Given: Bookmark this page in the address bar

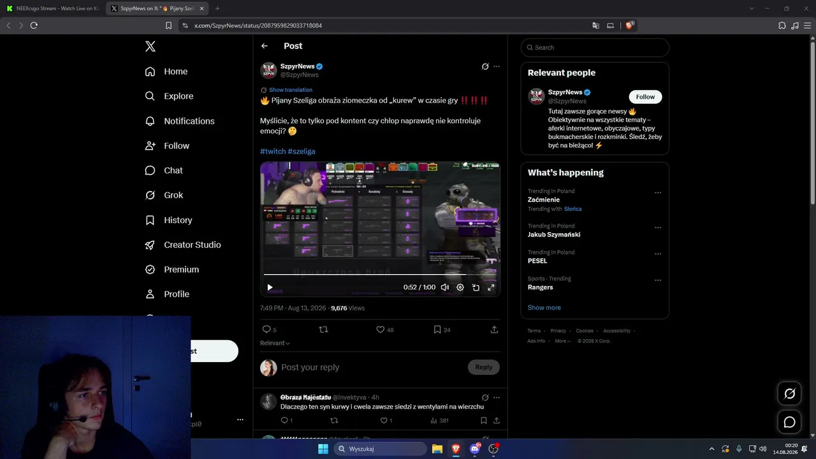Looking at the screenshot, I should (169, 25).
